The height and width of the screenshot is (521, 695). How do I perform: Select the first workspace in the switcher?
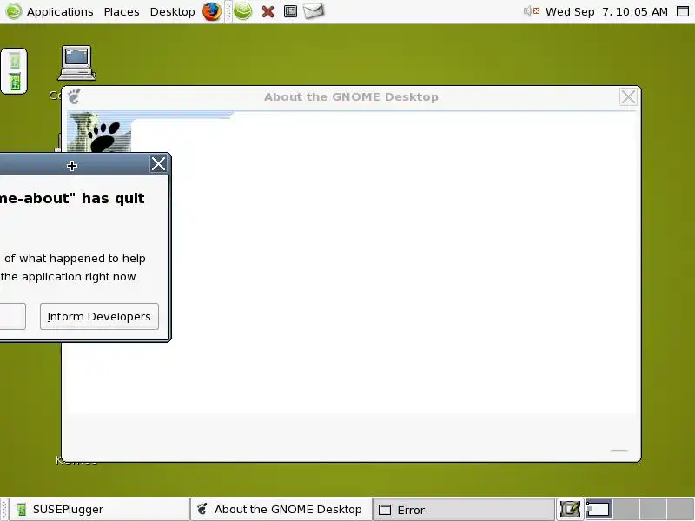599,509
